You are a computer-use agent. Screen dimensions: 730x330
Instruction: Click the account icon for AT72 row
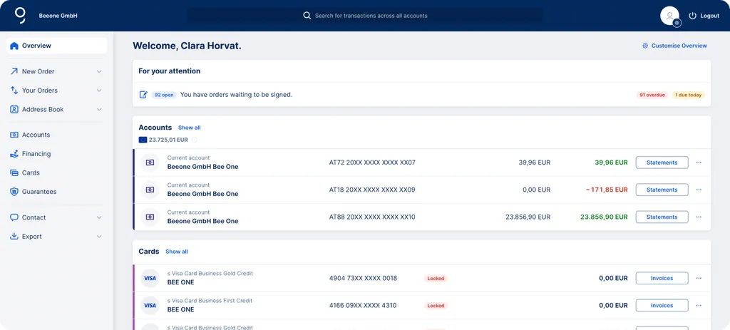(150, 163)
